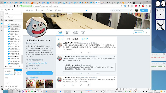Viewport: 166px width, 93px height.
Task: Click the secure site lock badge
Action: [x=26, y=6]
